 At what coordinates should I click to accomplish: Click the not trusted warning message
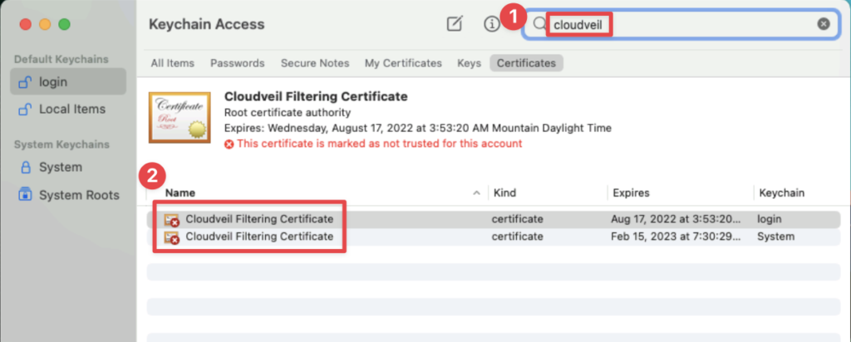pos(379,144)
